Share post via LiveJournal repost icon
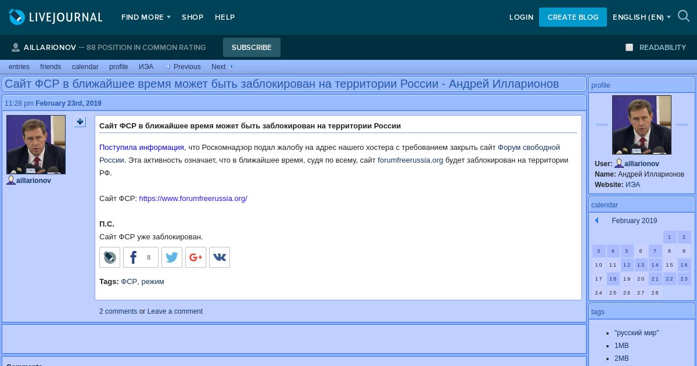697x366 pixels. (x=110, y=257)
